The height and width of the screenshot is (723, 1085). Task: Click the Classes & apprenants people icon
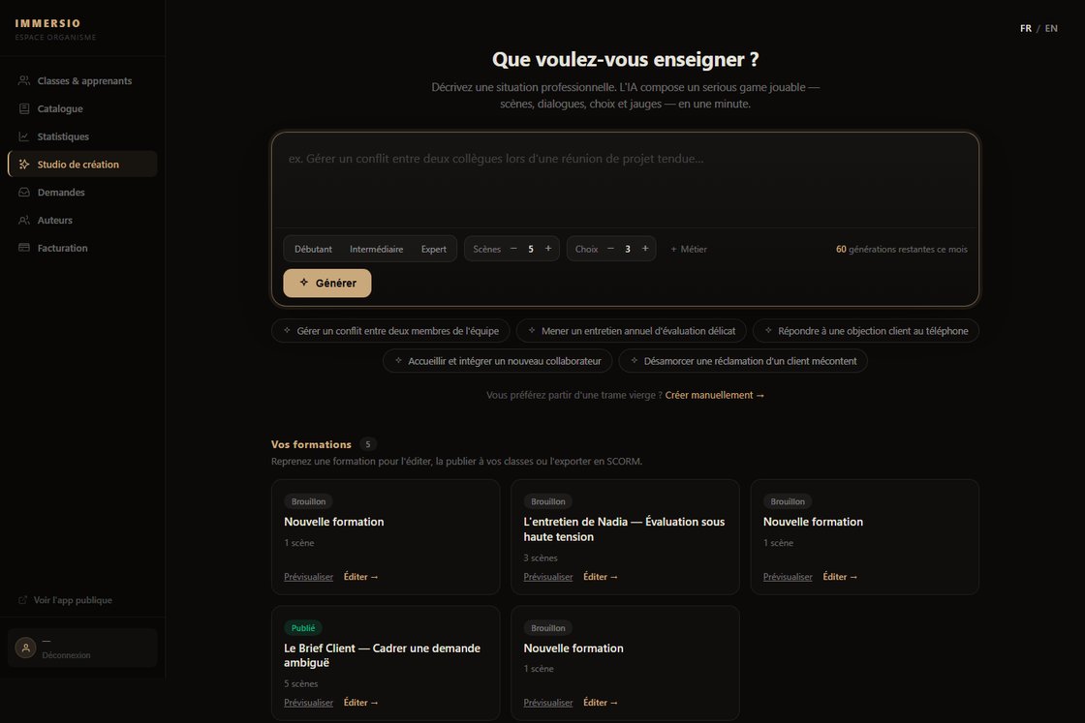[x=24, y=81]
